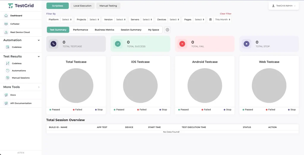The image size is (304, 155).
Task: Click Codeless icon under Automation
Action: click(x=7, y=47)
